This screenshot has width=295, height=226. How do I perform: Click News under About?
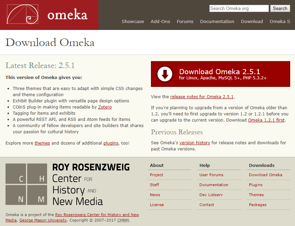[155, 195]
